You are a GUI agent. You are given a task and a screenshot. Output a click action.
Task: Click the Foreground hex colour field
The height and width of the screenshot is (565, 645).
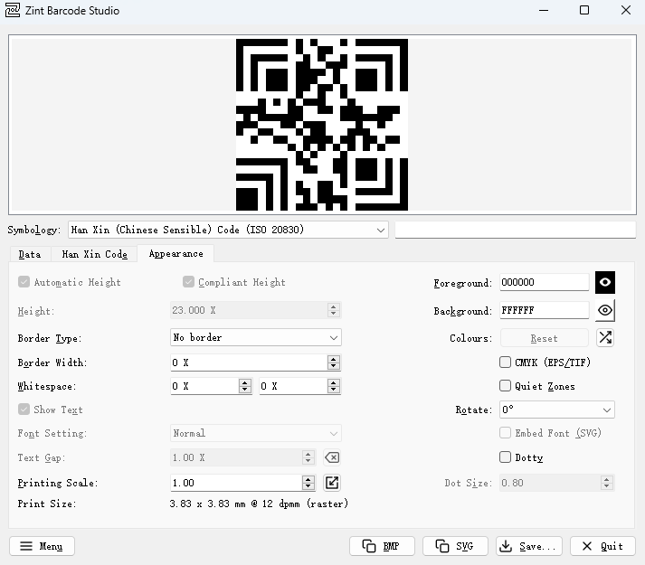tap(543, 282)
